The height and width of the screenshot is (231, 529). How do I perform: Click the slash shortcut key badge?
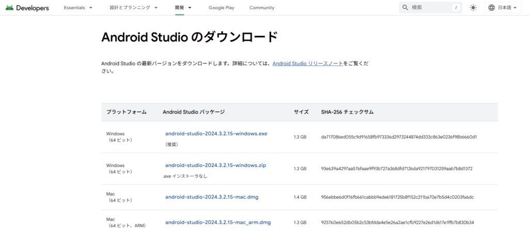456,7
